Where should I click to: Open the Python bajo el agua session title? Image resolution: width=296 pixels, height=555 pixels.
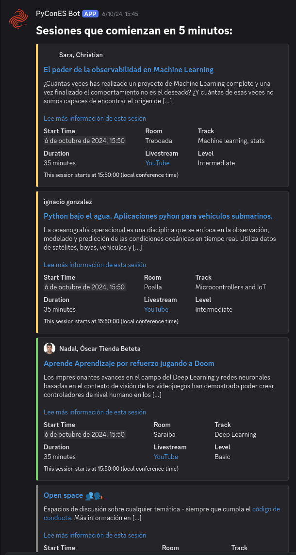[158, 216]
